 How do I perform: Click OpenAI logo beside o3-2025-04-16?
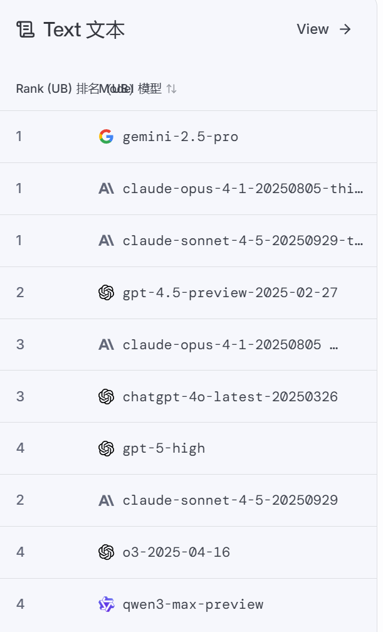(x=106, y=552)
